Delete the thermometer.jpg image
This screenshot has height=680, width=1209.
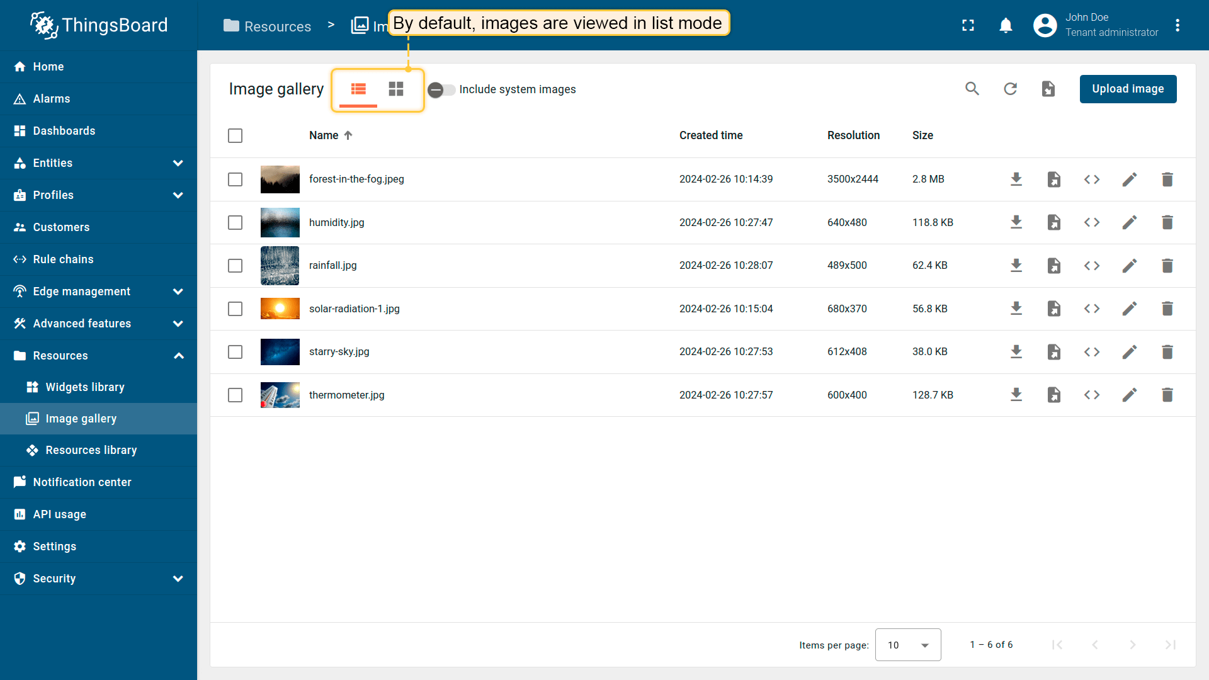click(x=1167, y=395)
